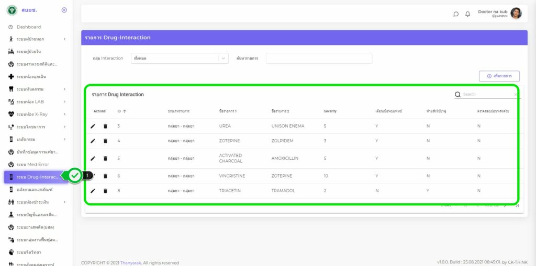Open the chat messages icon
The width and height of the screenshot is (536, 266).
coord(456,14)
